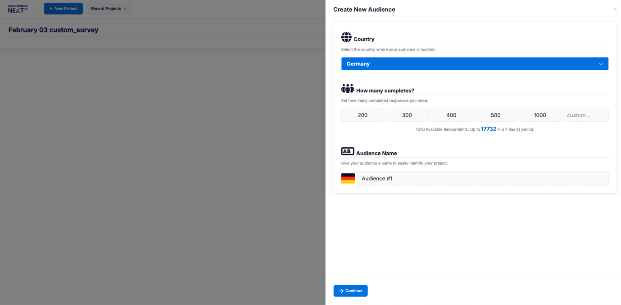Click the arrow icon inside the Continue button
The image size is (621, 305).
341,291
